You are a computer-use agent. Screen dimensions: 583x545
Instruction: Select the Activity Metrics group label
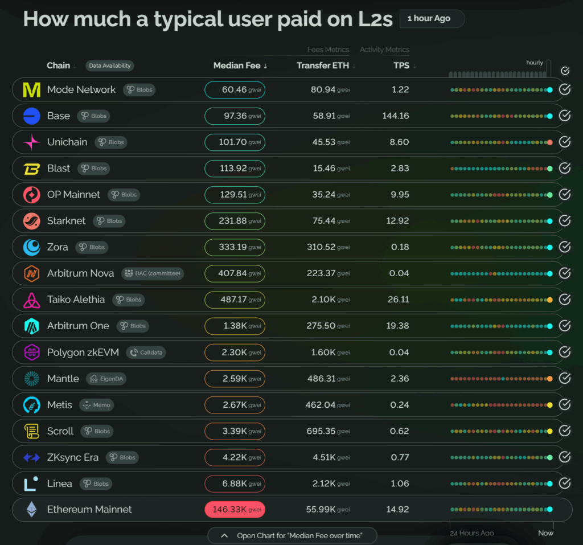click(384, 50)
